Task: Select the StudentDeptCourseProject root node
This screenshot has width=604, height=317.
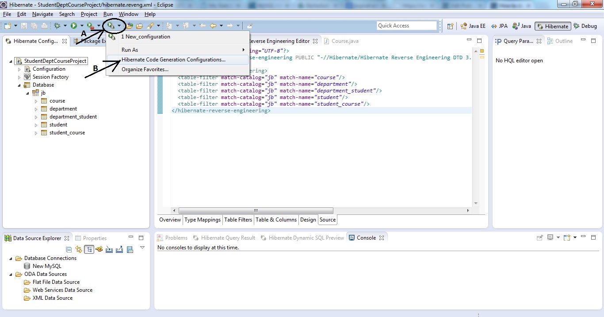Action: tap(51, 61)
